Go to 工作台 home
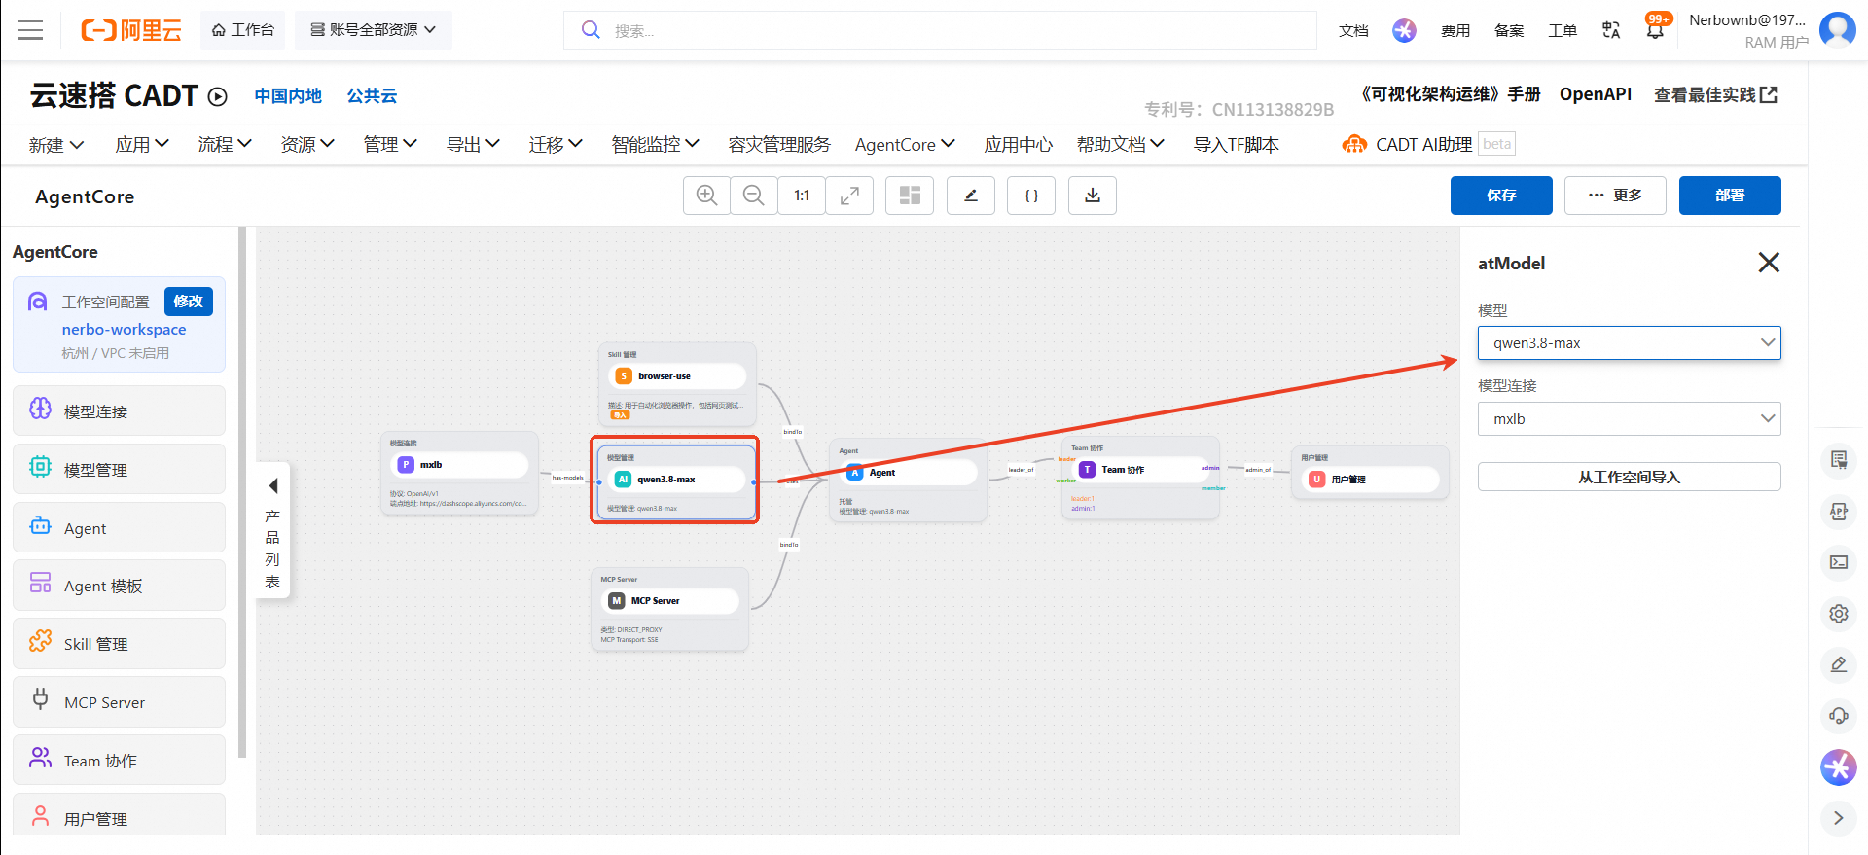 pyautogui.click(x=243, y=30)
